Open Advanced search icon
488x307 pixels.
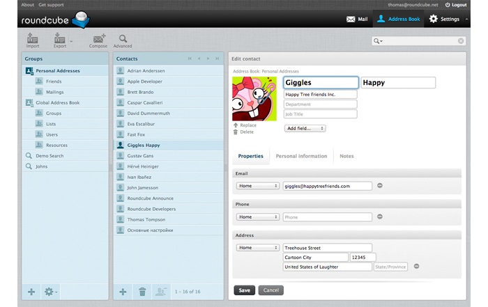pos(122,39)
